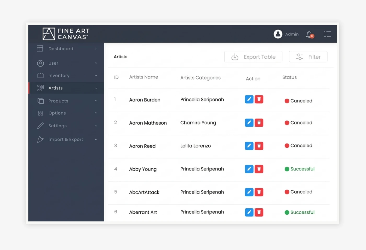Open Import & Export in sidebar
The width and height of the screenshot is (366, 250).
click(66, 139)
